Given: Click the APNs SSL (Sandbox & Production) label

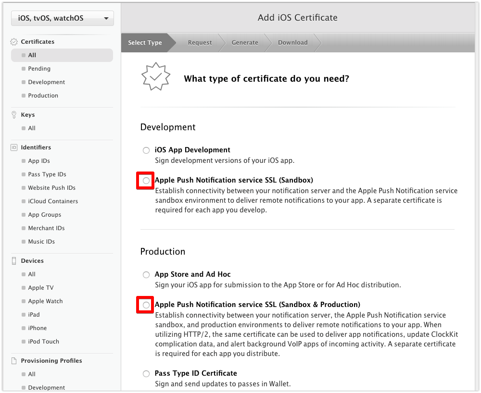Looking at the screenshot, I should 257,305.
